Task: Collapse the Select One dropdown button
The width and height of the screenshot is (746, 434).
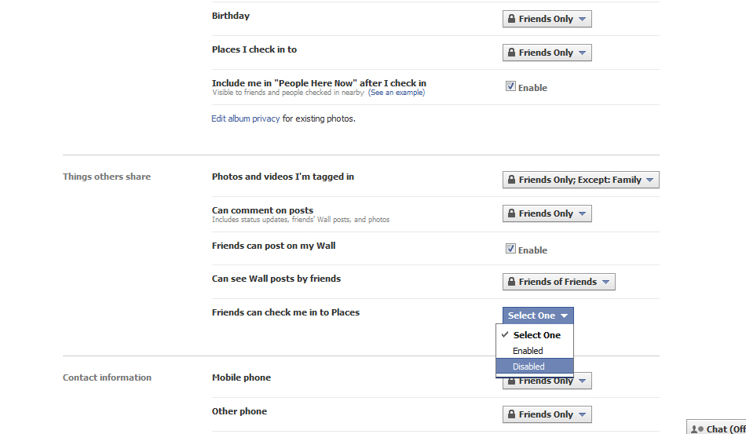Action: (x=538, y=315)
